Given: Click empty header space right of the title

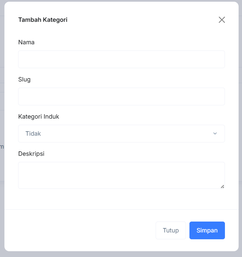Looking at the screenshot, I should 143,20.
